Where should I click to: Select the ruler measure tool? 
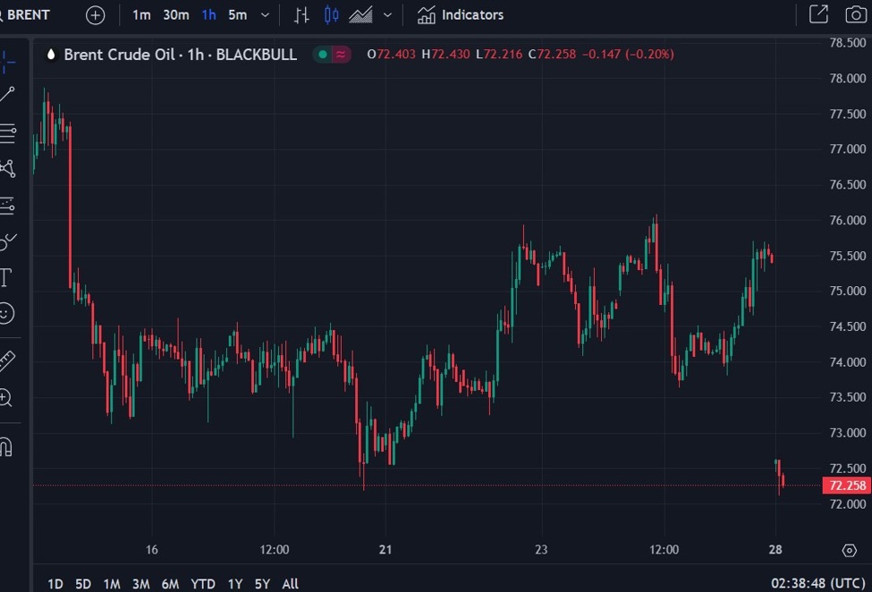click(x=6, y=361)
